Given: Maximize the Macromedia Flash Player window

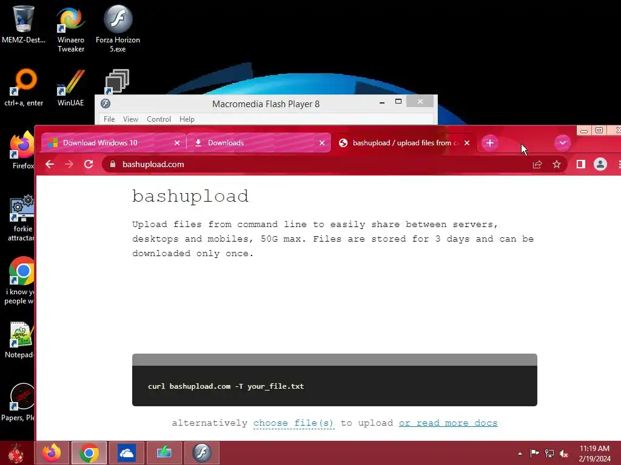Looking at the screenshot, I should click(x=398, y=102).
